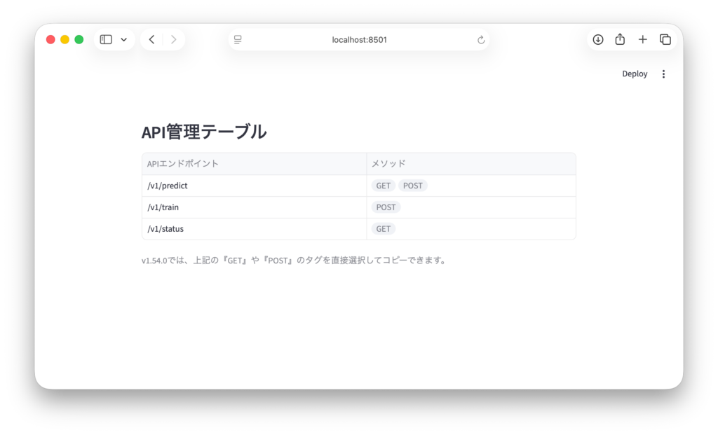Open the three-dot Streamlit main menu

coord(664,74)
